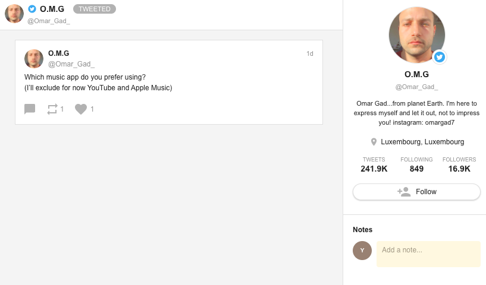Retweet the music app tweet

[x=52, y=109]
